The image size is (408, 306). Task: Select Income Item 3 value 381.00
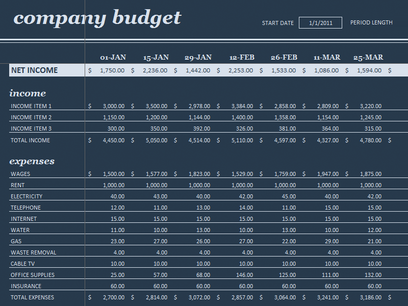287,129
